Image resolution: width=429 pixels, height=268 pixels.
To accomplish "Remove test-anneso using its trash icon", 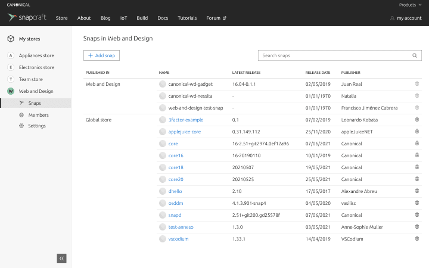I will [x=417, y=226].
